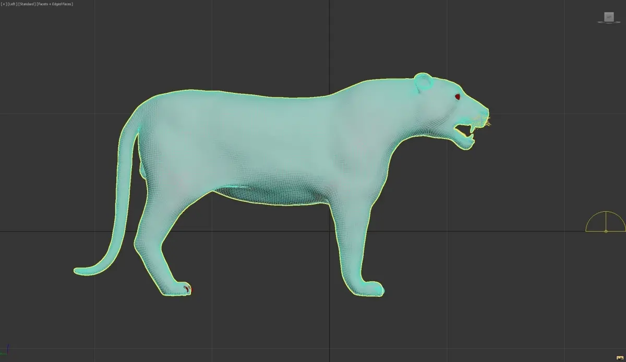Open the [Left] point-of-view viewport menu
Image resolution: width=626 pixels, height=362 pixels.
point(13,4)
